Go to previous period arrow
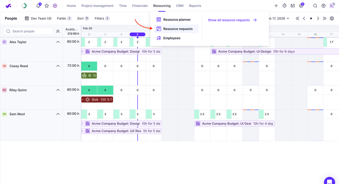The width and height of the screenshot is (339, 184). coord(304,18)
